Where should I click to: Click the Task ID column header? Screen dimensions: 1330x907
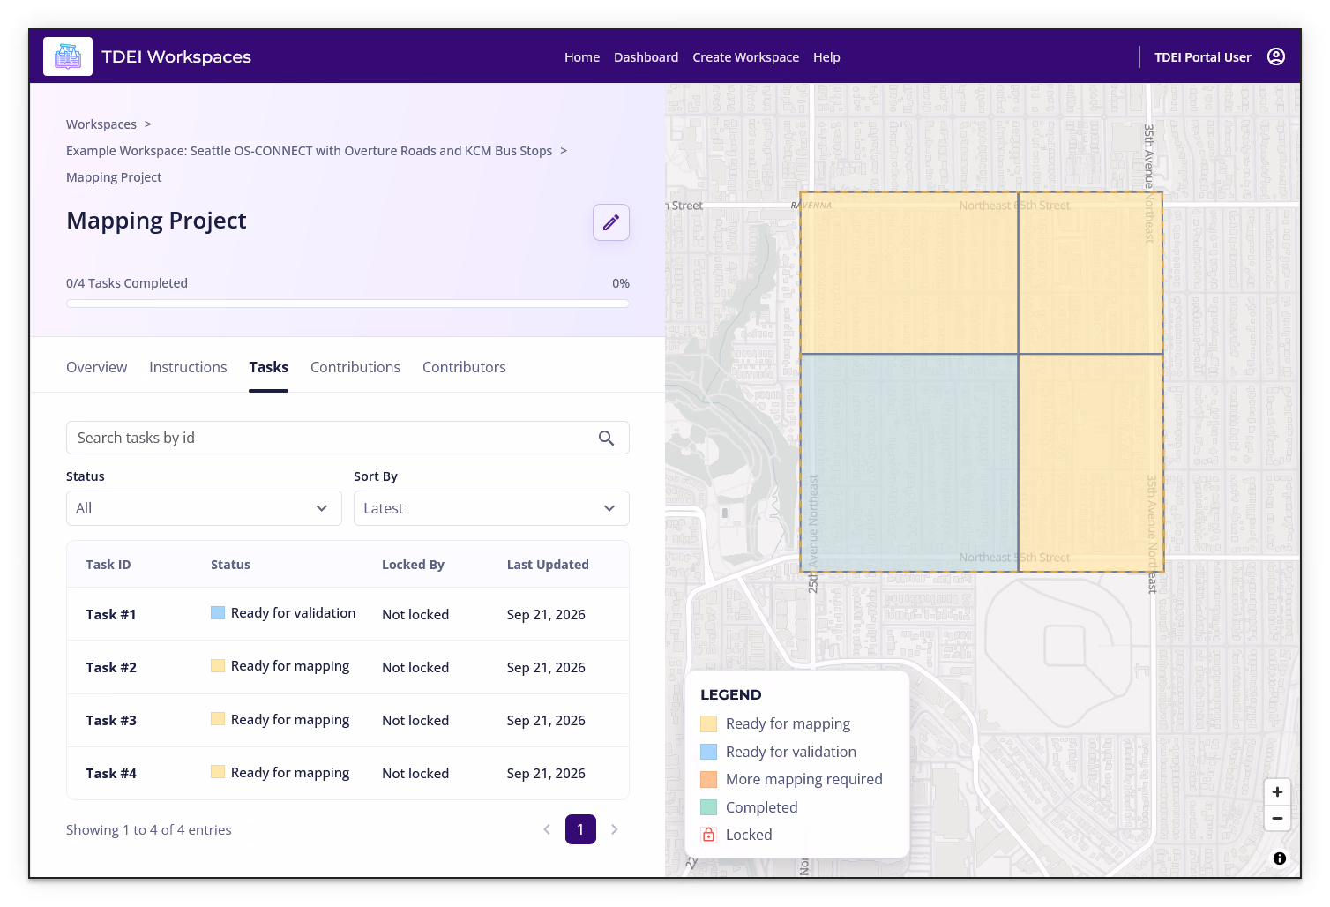108,565
